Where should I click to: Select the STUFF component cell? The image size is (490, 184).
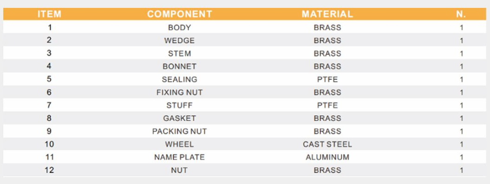[x=179, y=105]
